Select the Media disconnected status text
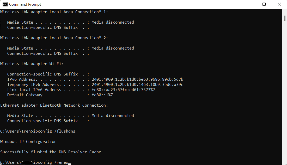The image size is (287, 165). (x=113, y=22)
